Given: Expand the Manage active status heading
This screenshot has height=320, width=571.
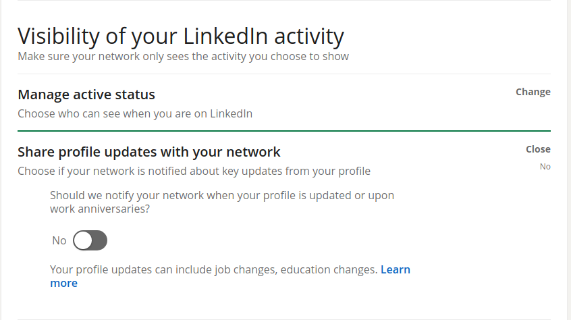Looking at the screenshot, I should (86, 95).
